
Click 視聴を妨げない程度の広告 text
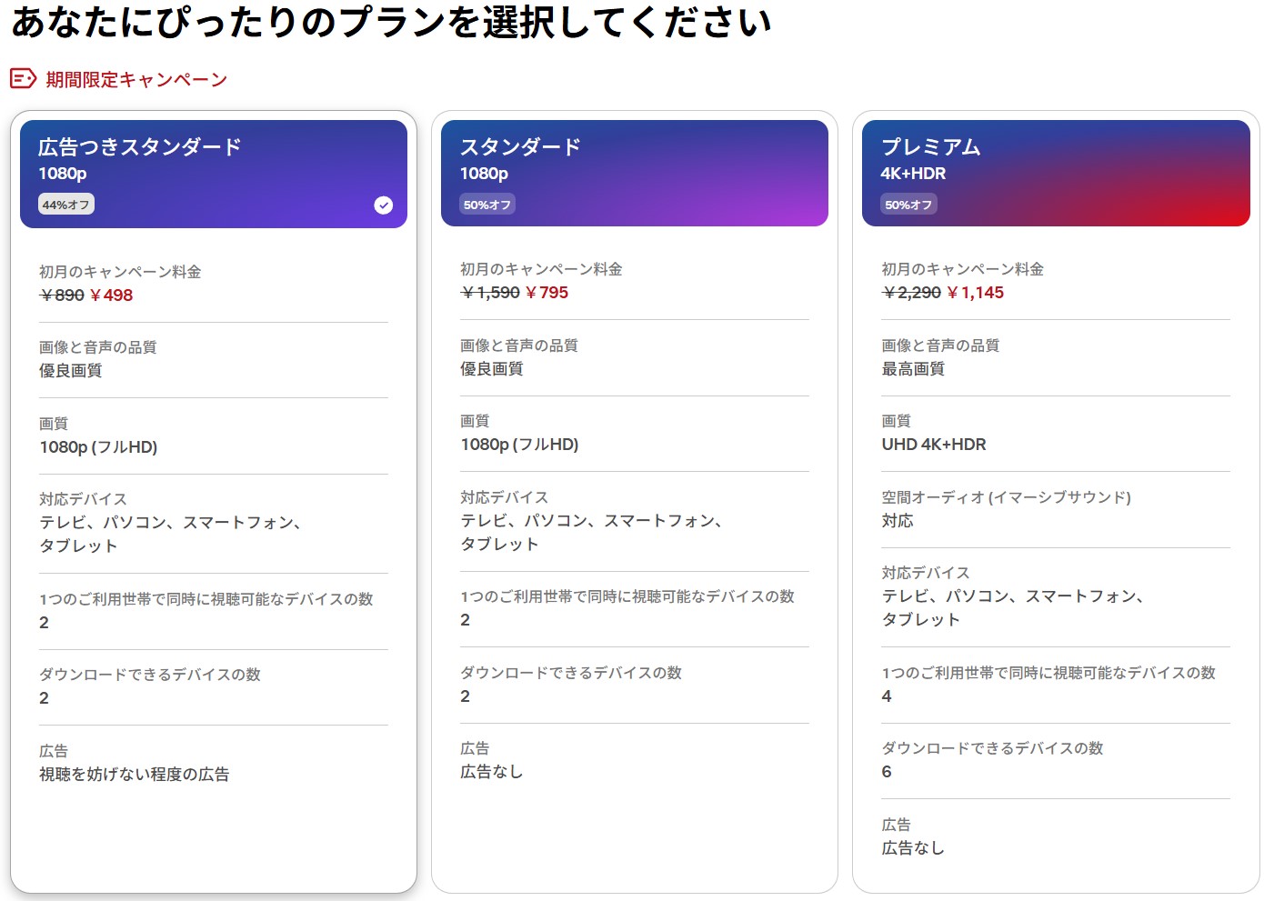(135, 775)
